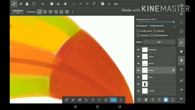The height and width of the screenshot is (110, 195).
Task: Enable parallel lines snap guide
Action: tap(45, 12)
